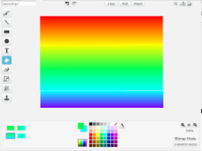
Task: Choose the solid fill option
Action: click(x=11, y=128)
